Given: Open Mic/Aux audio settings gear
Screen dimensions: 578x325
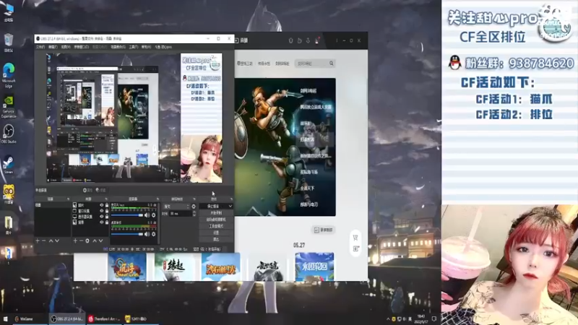Looking at the screenshot, I should (154, 215).
